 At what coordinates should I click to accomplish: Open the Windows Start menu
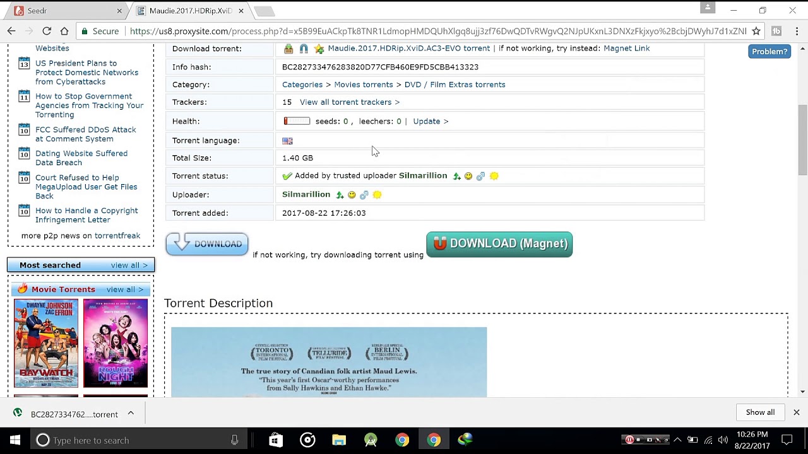coord(15,440)
